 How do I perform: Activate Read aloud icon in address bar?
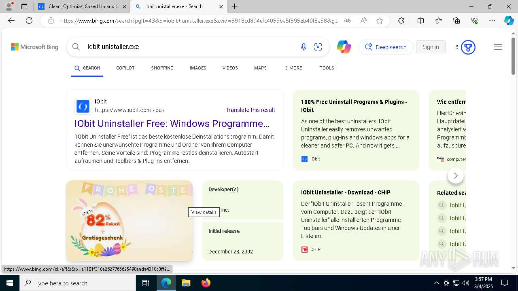tap(363, 21)
